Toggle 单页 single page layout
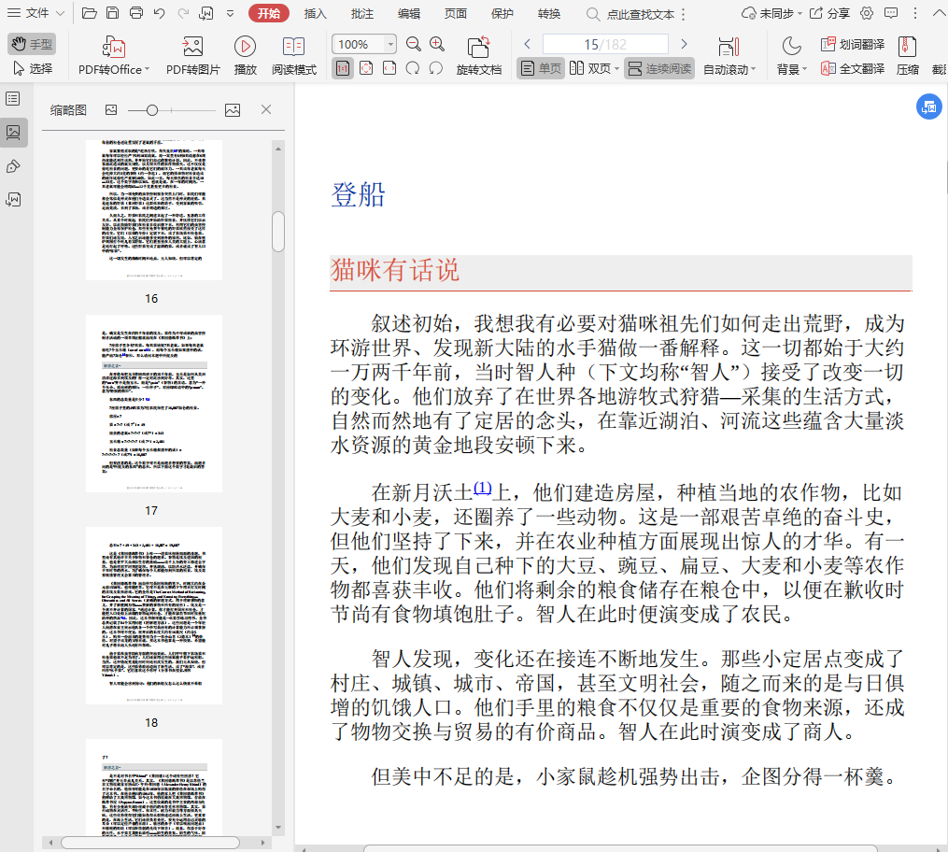This screenshot has width=948, height=852. [541, 68]
